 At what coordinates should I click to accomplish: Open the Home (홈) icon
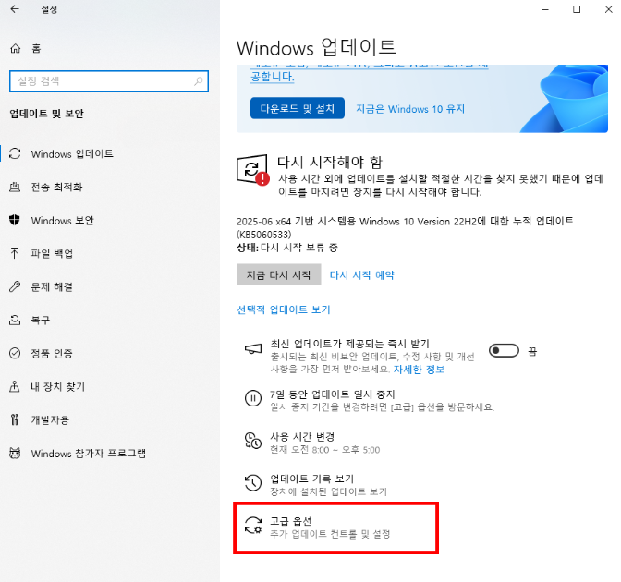[x=15, y=48]
